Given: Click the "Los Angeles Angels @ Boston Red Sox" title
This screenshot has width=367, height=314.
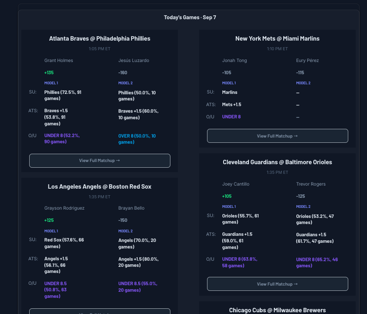Looking at the screenshot, I should (100, 186).
